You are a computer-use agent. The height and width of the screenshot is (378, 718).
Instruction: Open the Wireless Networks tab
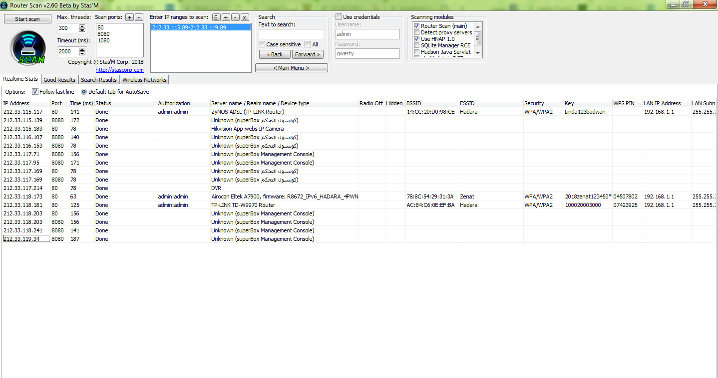pos(144,80)
